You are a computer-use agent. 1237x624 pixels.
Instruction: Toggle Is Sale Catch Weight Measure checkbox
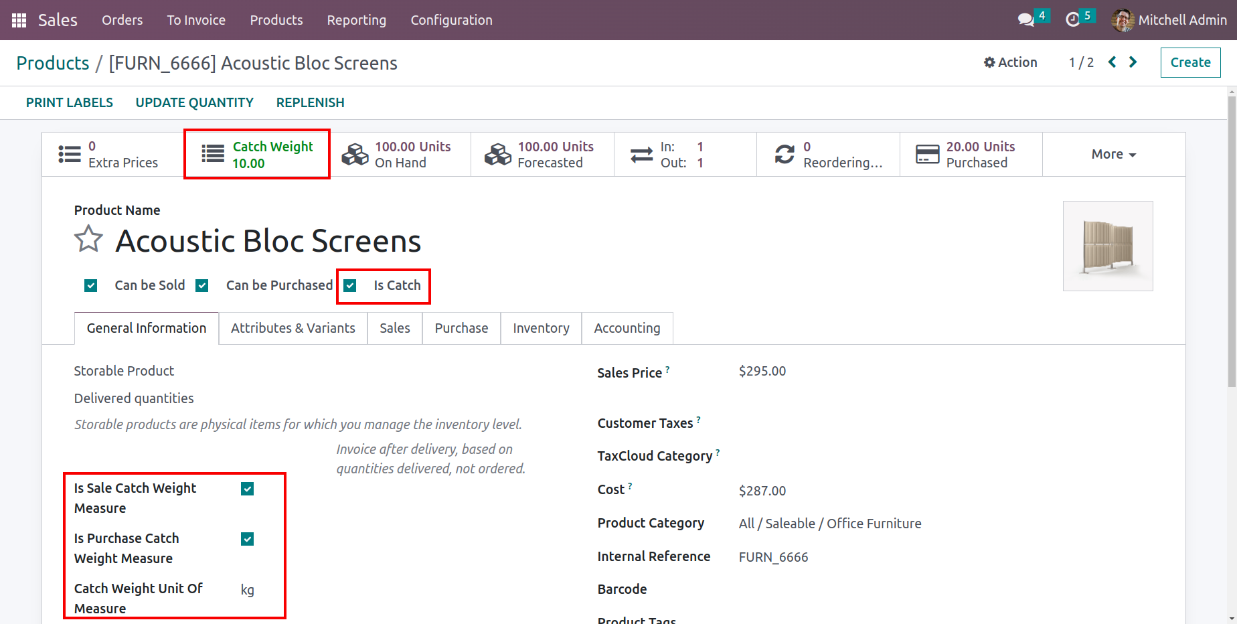coord(248,489)
